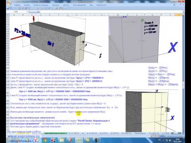Click the volume icon in the system tray
The image size is (191, 143).
pyautogui.click(x=170, y=140)
